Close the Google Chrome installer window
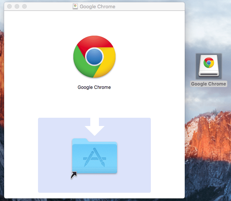 [9, 6]
